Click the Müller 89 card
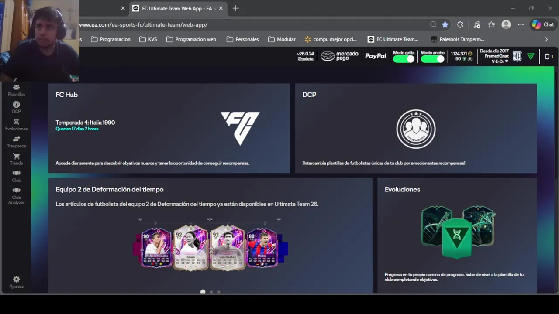The image size is (559, 314). [x=262, y=248]
